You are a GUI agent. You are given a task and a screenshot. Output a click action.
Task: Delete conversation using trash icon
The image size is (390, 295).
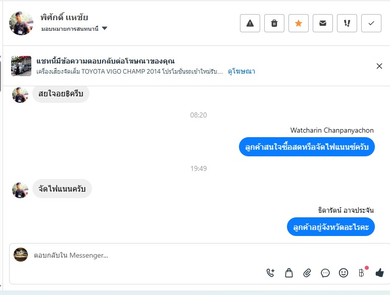(274, 23)
